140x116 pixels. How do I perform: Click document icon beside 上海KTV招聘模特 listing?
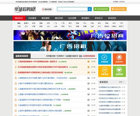(16, 83)
